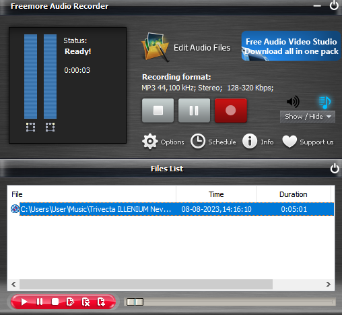Stop playback in the red toolbar
Viewport: 342px width, 315px height.
click(x=55, y=302)
